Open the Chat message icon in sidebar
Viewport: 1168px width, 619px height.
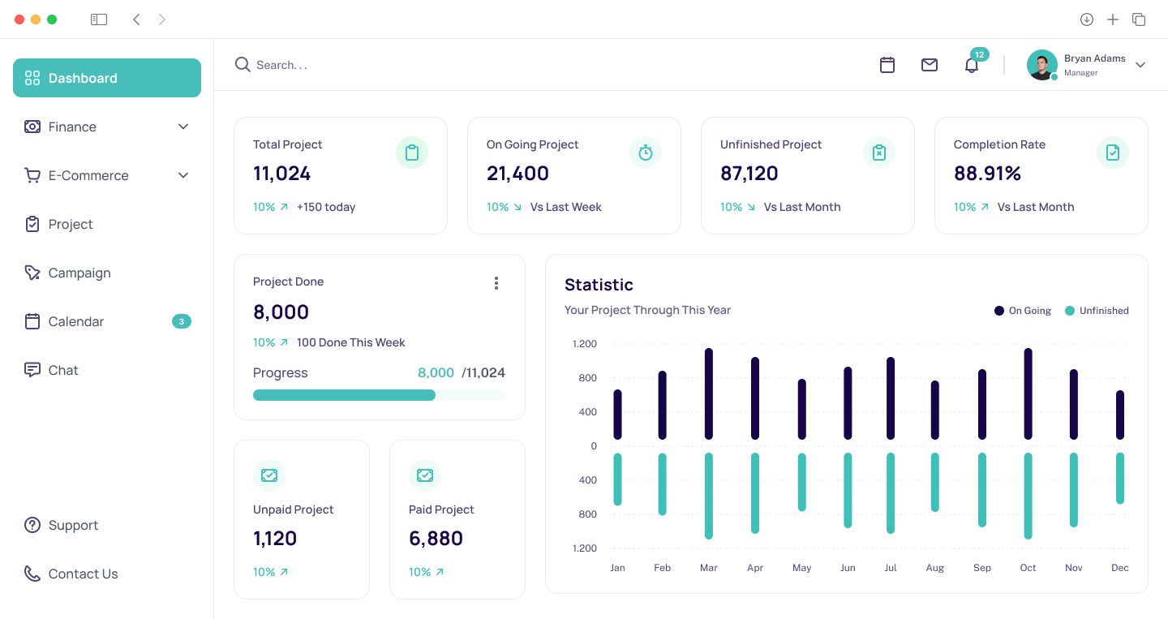[32, 370]
